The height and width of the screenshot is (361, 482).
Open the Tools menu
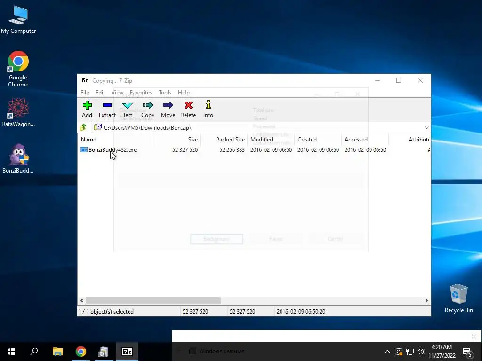click(x=165, y=93)
